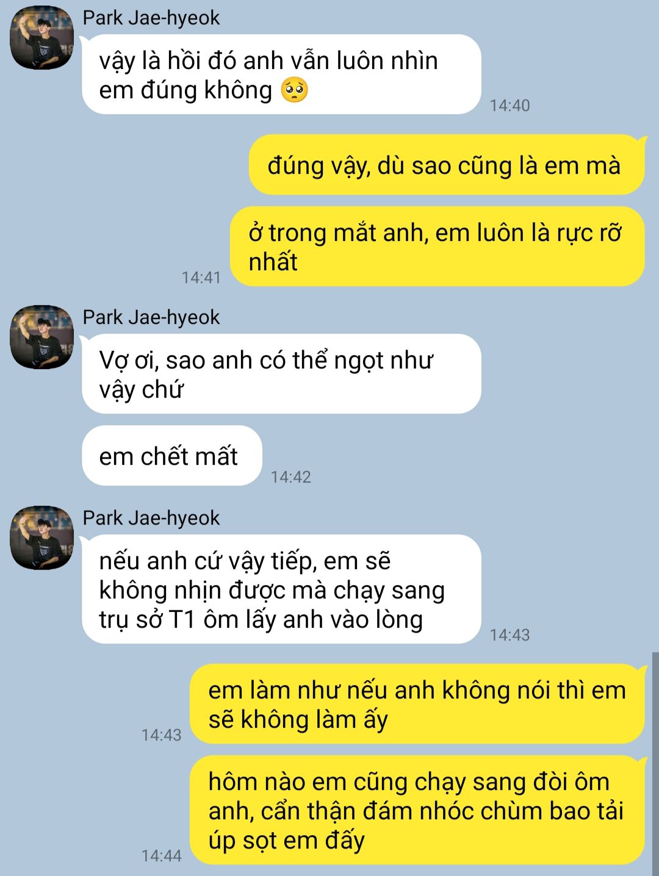Click sender name above "nếu anh cứ vậy" message

[151, 518]
